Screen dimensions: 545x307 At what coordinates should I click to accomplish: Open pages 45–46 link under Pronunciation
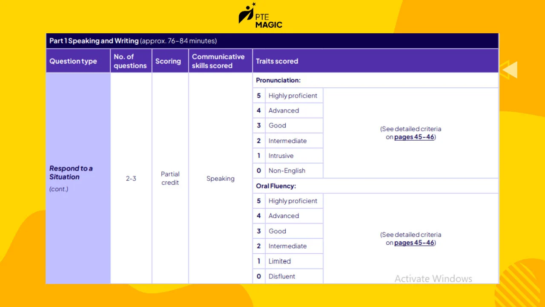click(x=414, y=137)
